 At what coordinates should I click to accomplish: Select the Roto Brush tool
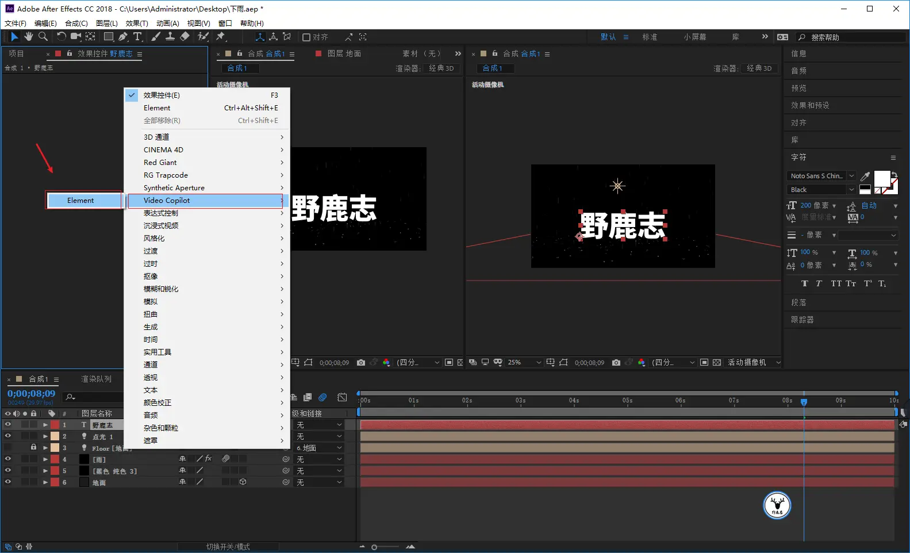[x=203, y=37]
